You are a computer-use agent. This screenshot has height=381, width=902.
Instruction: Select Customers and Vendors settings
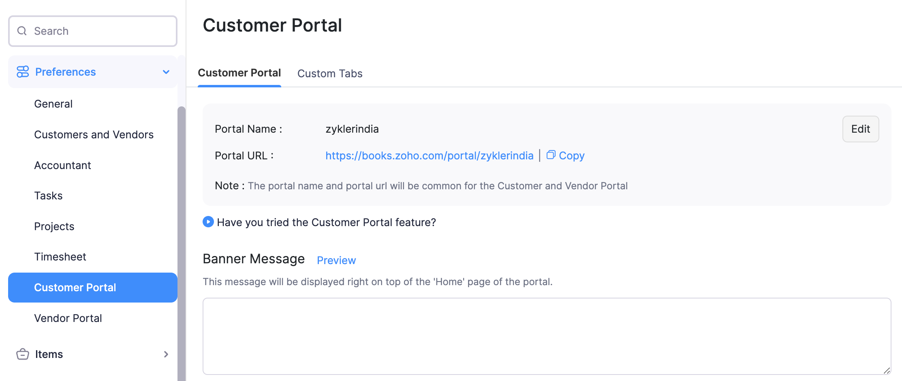(94, 135)
